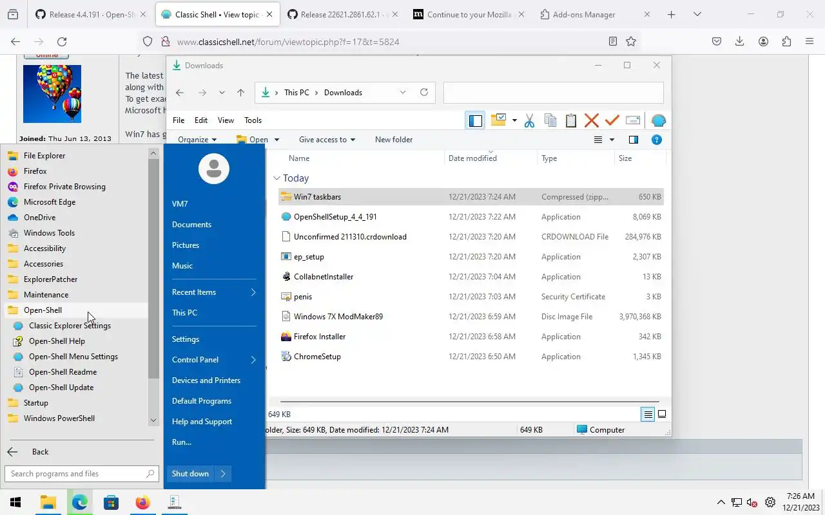Open the Edit menu in Downloads window
Viewport: 825px width, 515px height.
point(201,120)
